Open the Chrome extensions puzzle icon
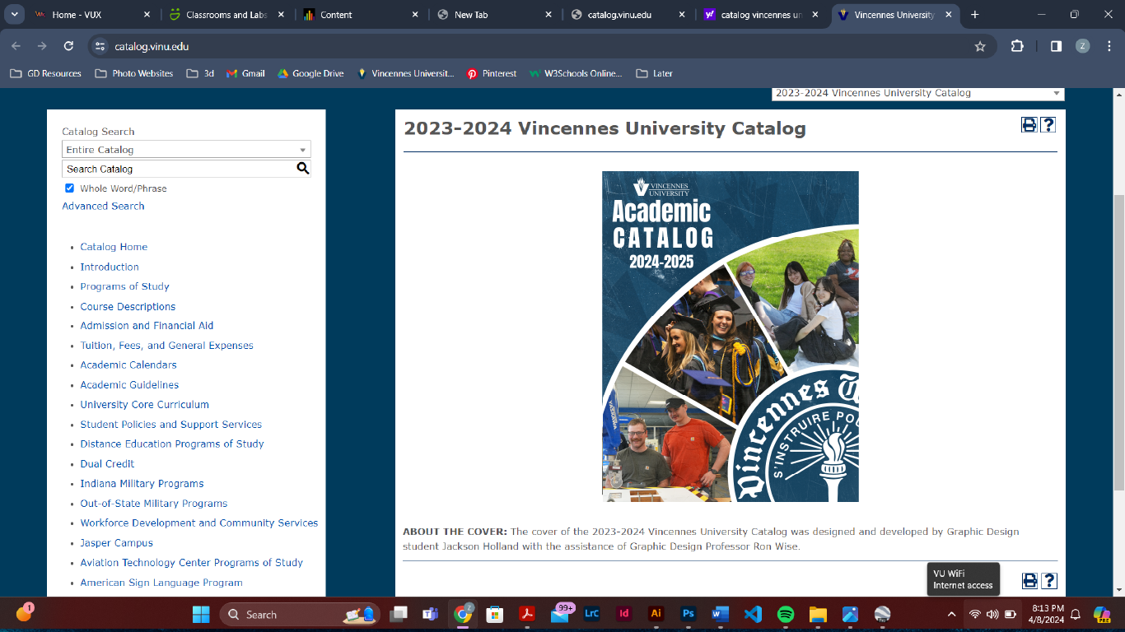 click(1017, 46)
